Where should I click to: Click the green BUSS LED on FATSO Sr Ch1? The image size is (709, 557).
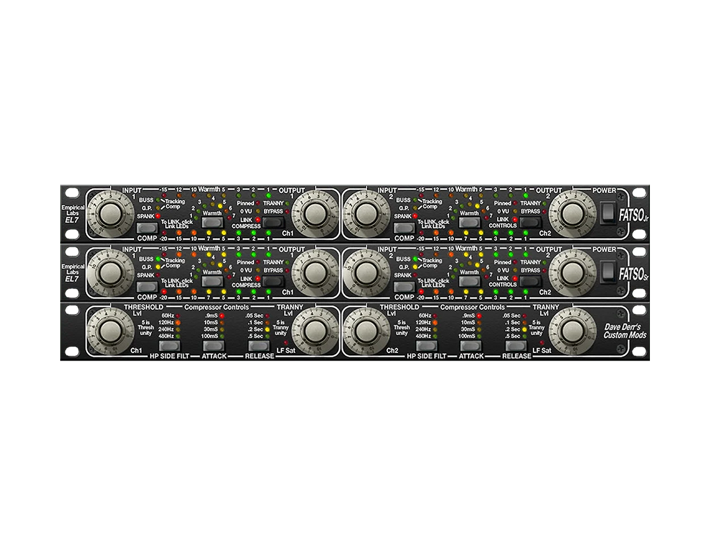[158, 259]
